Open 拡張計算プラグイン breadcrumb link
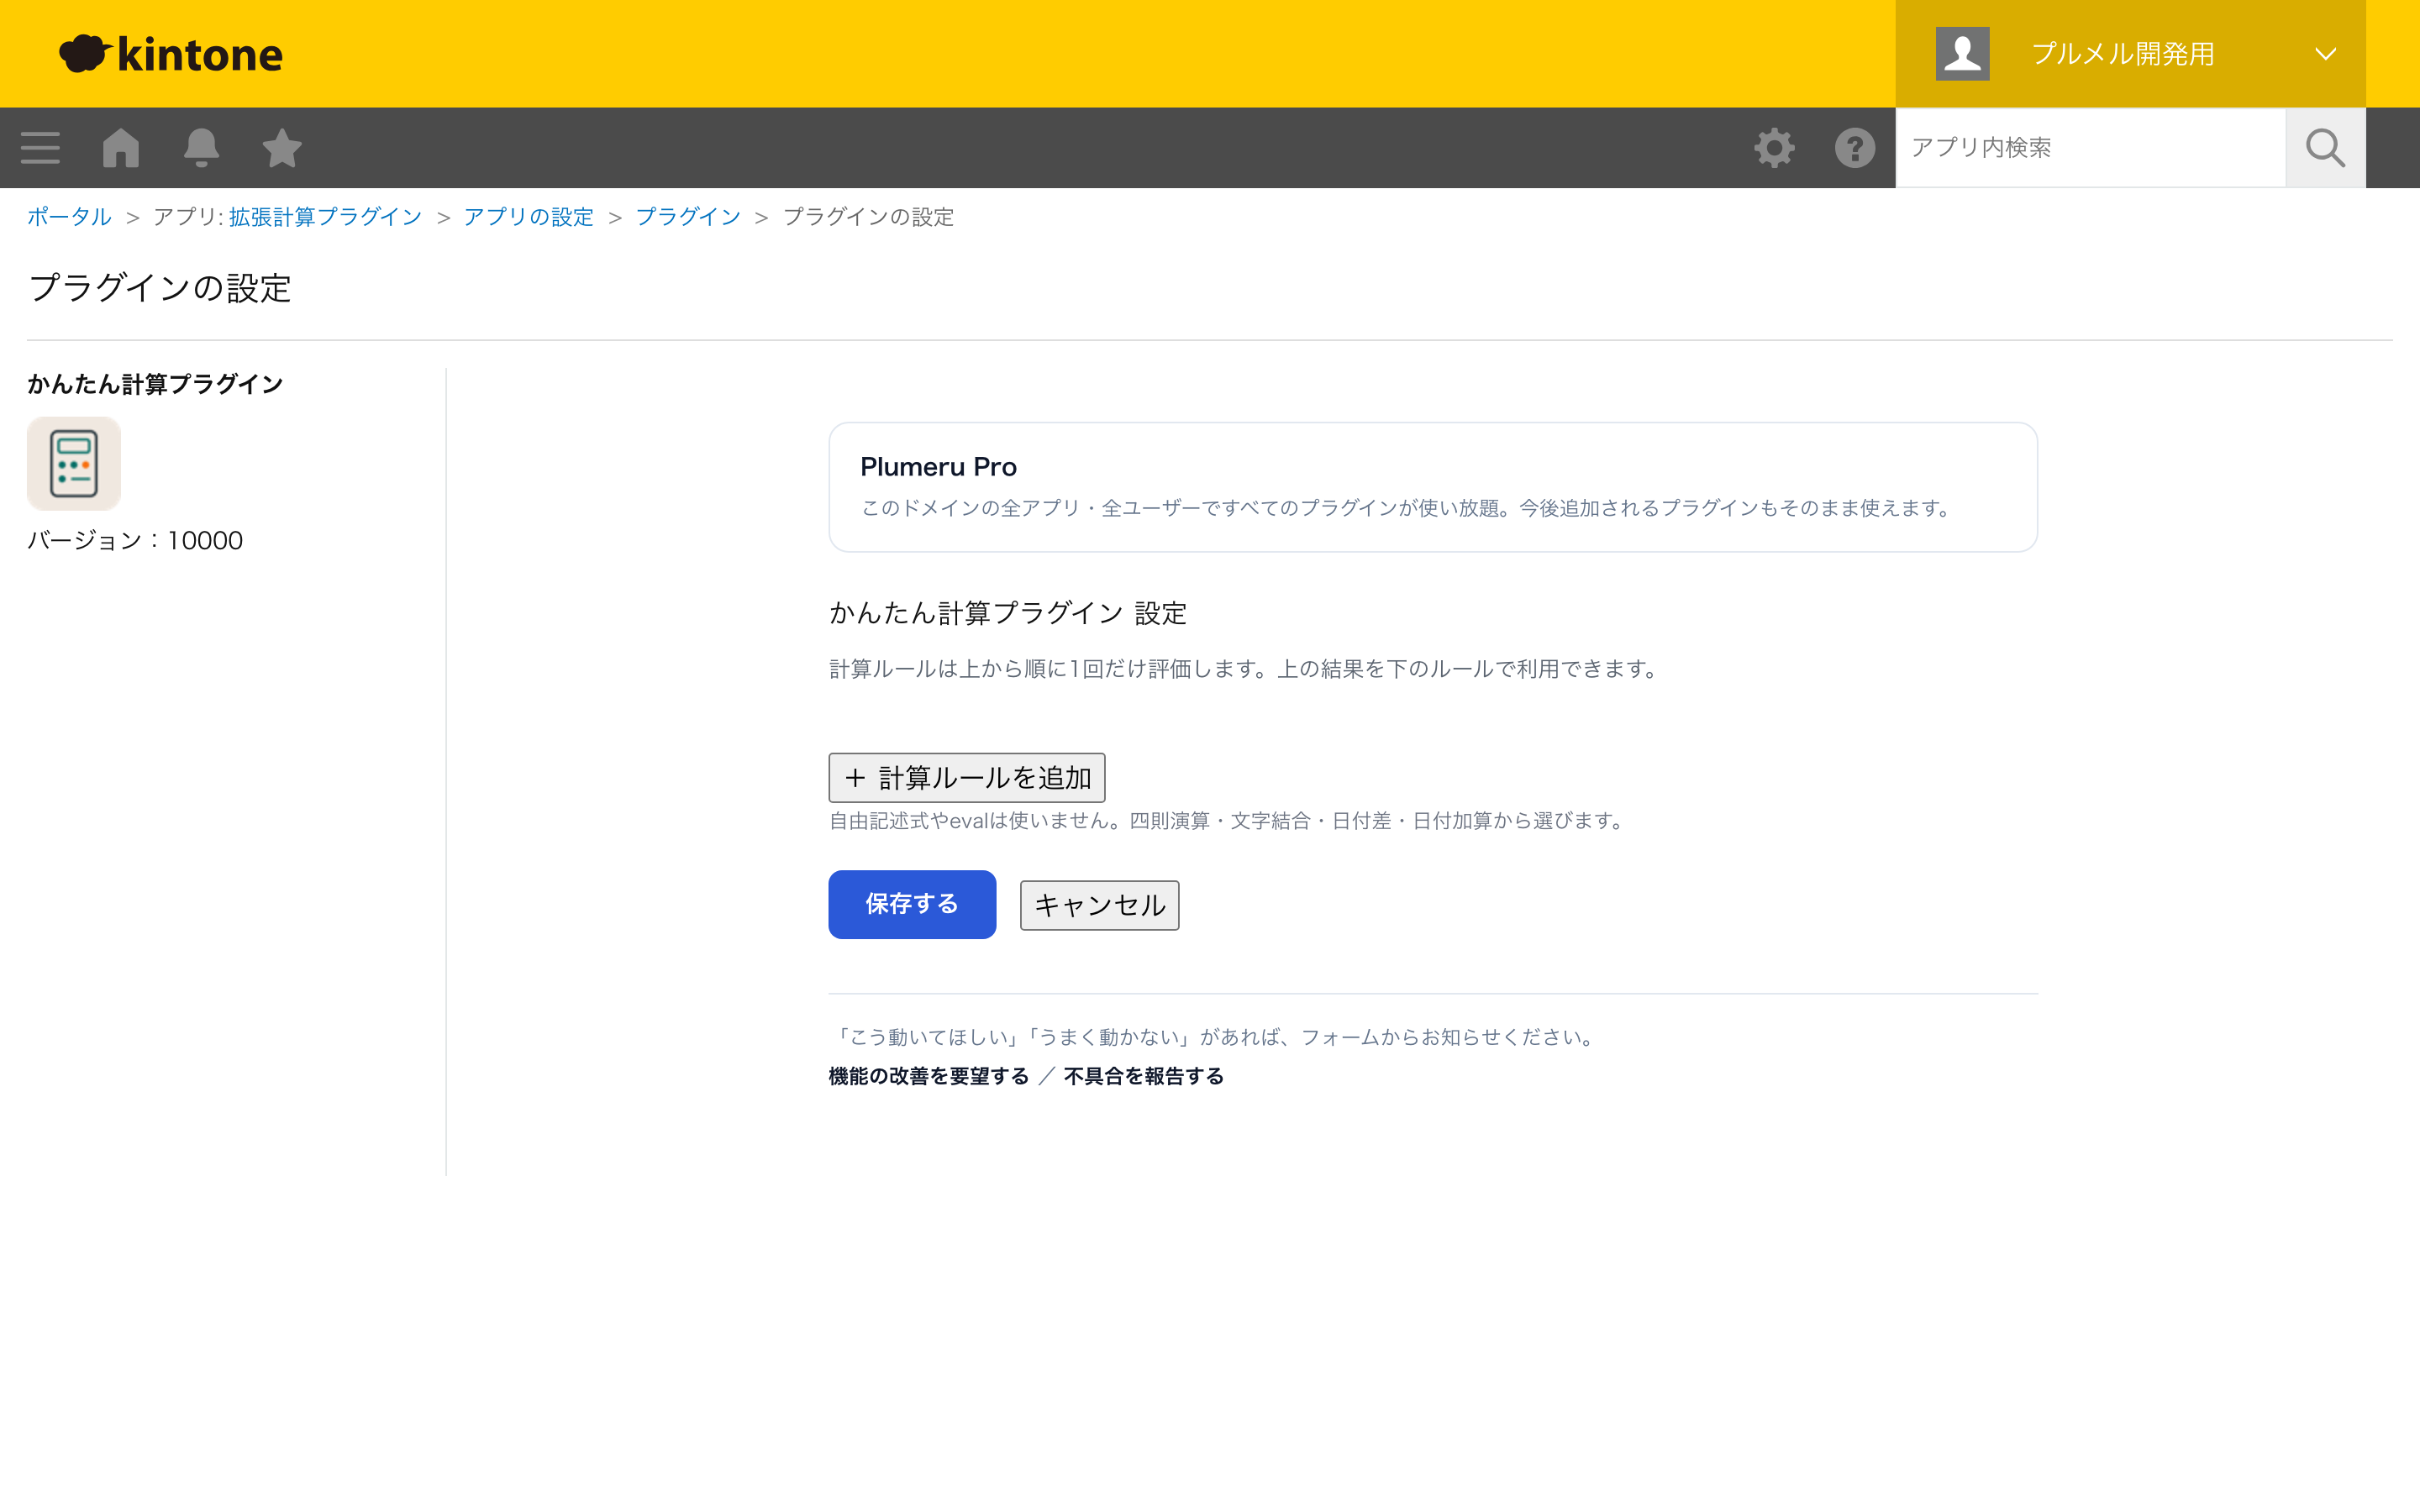 point(325,217)
